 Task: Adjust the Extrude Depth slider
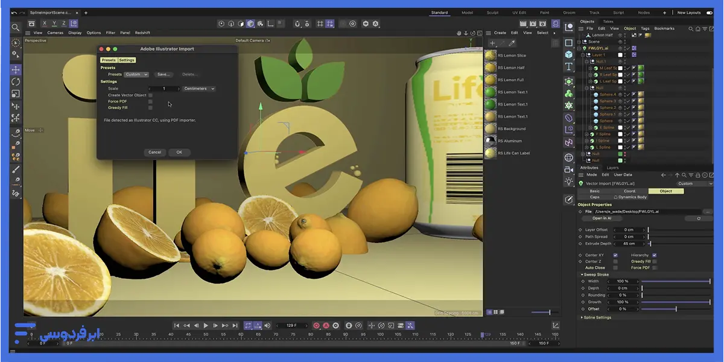pos(680,243)
